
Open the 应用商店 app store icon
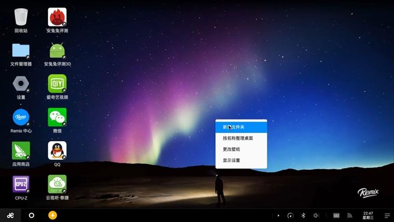[x=21, y=151]
